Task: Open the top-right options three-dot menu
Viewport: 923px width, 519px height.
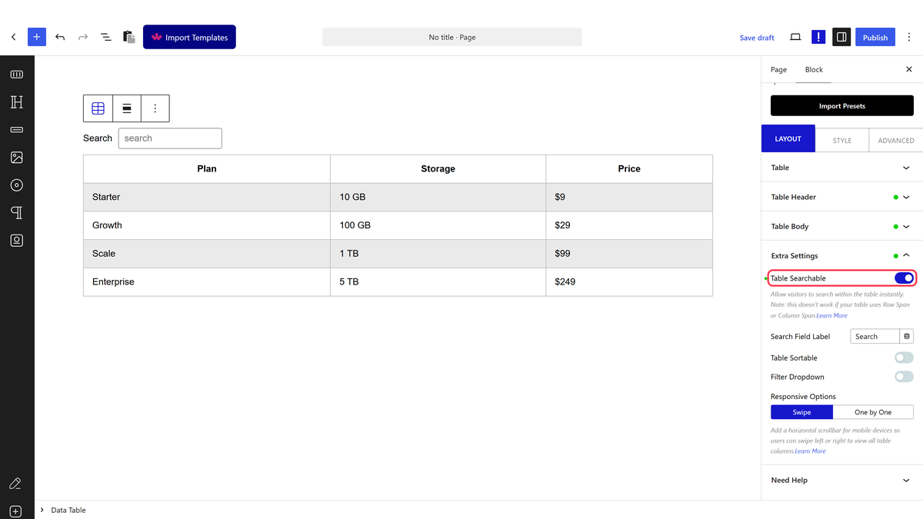Action: tap(909, 37)
